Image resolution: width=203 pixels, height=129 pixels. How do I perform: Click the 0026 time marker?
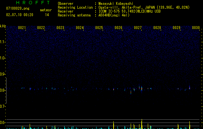tap(118, 28)
